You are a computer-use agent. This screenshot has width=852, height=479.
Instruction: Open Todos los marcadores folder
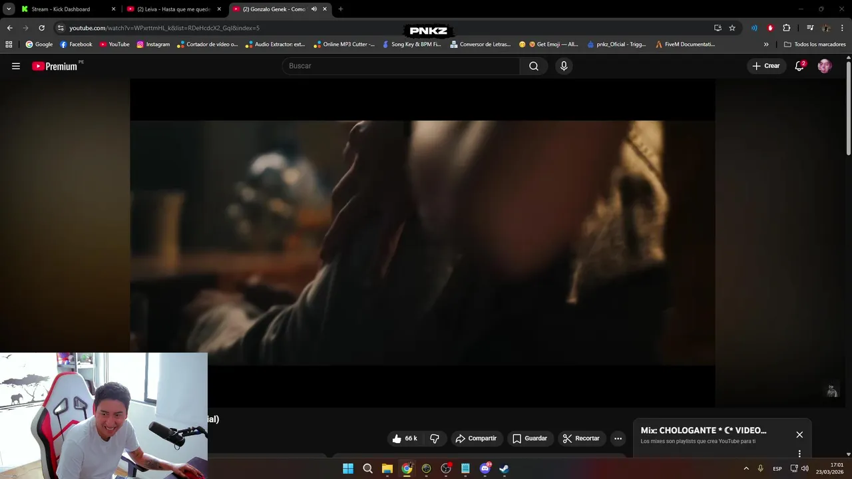(815, 45)
